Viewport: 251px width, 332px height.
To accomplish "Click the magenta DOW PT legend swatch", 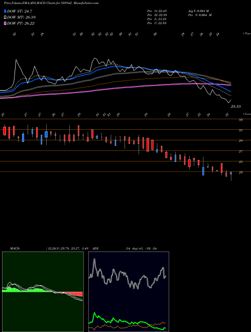I will [x=5, y=23].
